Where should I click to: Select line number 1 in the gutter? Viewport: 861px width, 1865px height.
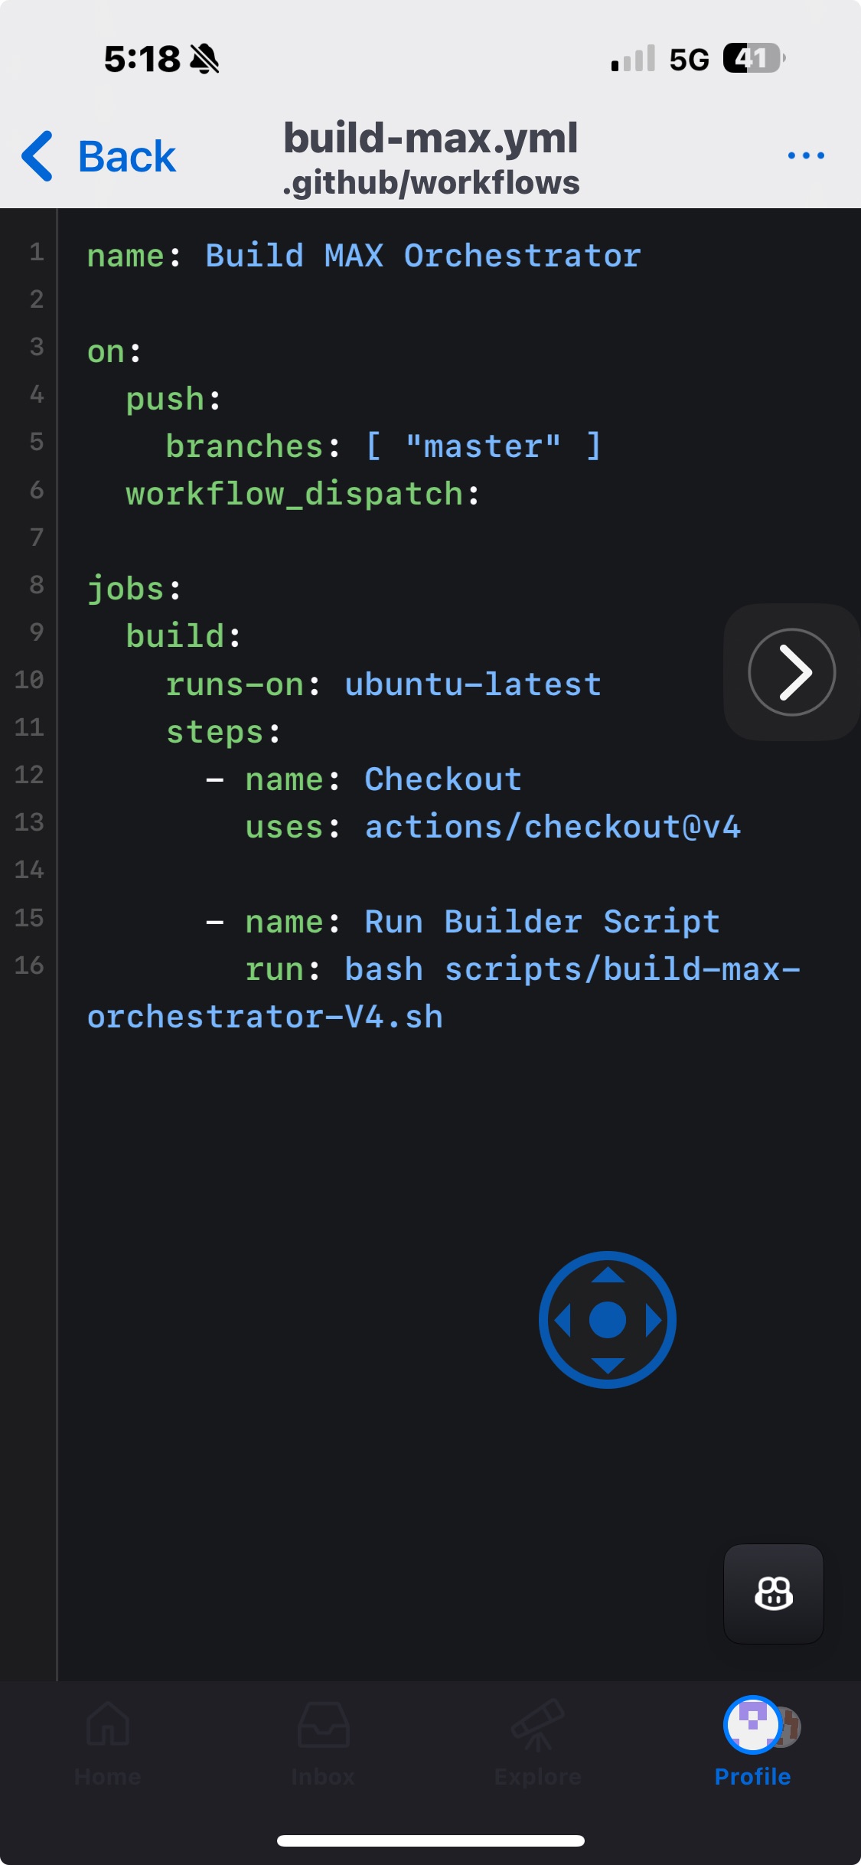click(x=36, y=252)
